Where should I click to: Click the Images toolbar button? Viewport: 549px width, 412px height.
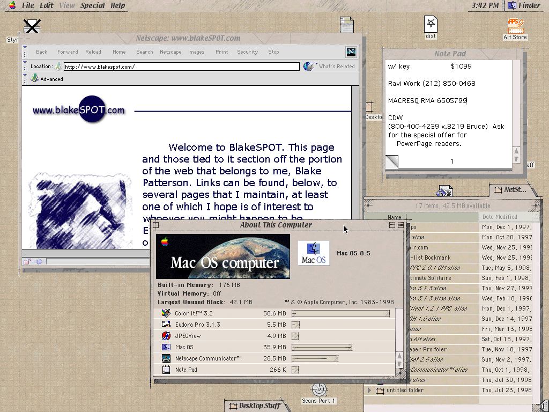196,52
